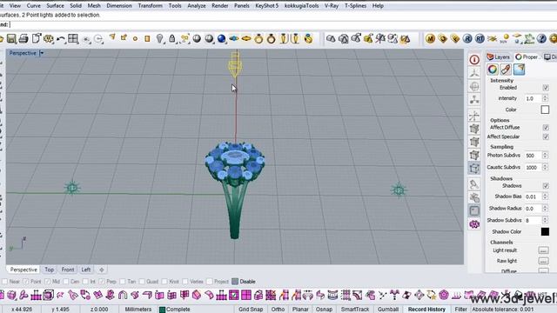Toggle Ortho in status bar
Viewport: 557px width, 313px height.
[278, 310]
